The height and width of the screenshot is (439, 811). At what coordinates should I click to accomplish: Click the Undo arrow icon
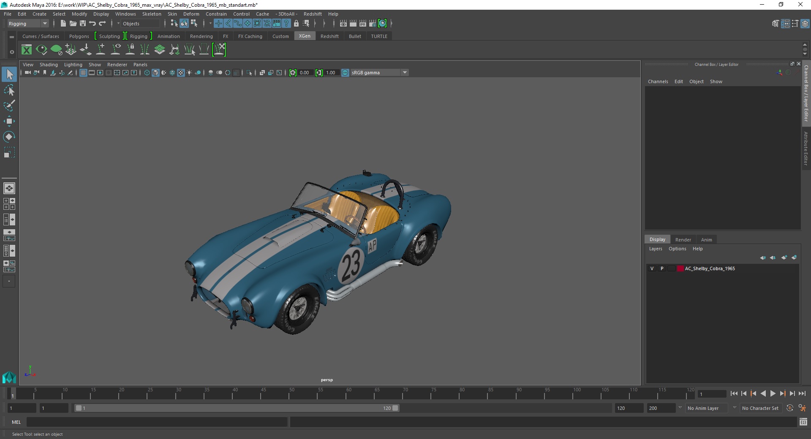click(x=93, y=24)
